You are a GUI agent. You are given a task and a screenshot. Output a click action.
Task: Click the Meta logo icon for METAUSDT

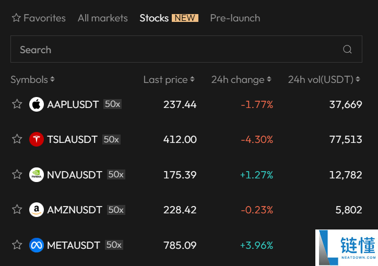tap(37, 245)
